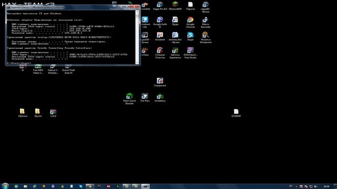
Task: Show hidden system tray icons arrow
Action: [x=296, y=186]
